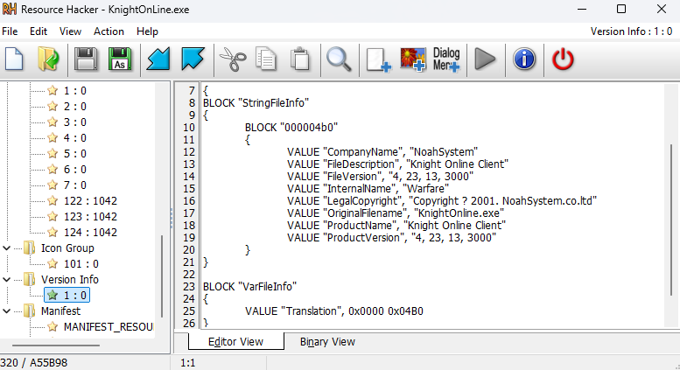Open the View menu
The image size is (680, 370).
pos(70,31)
